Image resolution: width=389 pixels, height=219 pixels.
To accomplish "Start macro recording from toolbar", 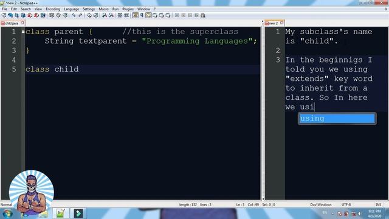I will coord(177,15).
